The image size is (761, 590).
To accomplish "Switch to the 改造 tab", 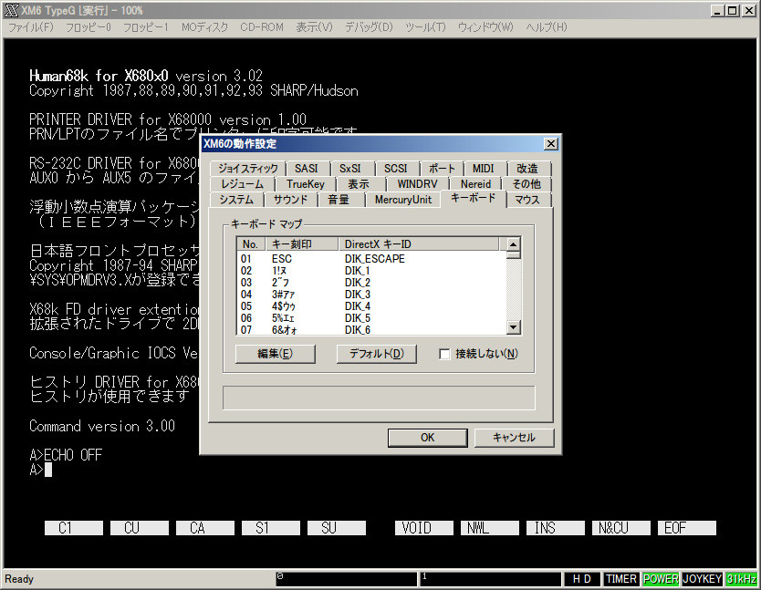I will pyautogui.click(x=527, y=169).
